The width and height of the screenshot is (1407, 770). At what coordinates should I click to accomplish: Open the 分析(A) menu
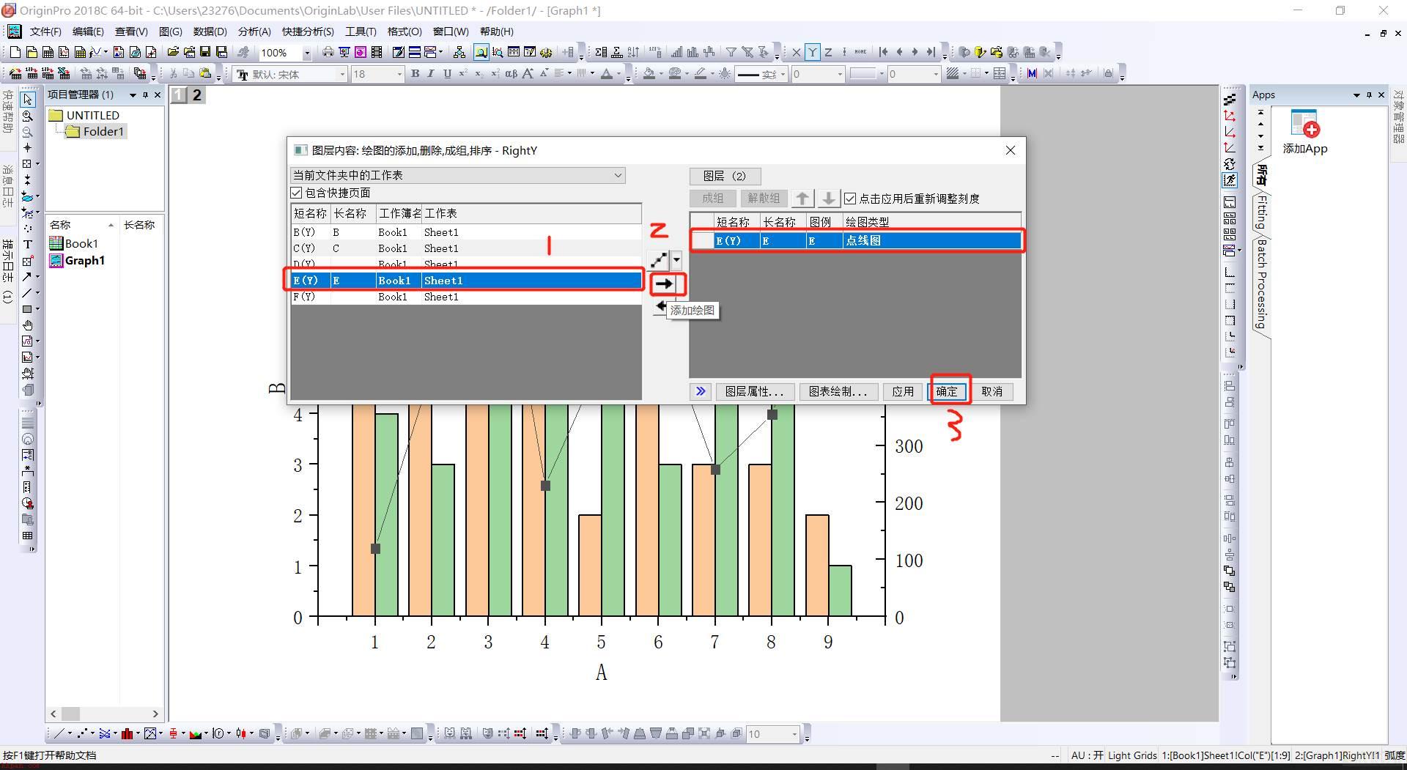click(x=254, y=32)
